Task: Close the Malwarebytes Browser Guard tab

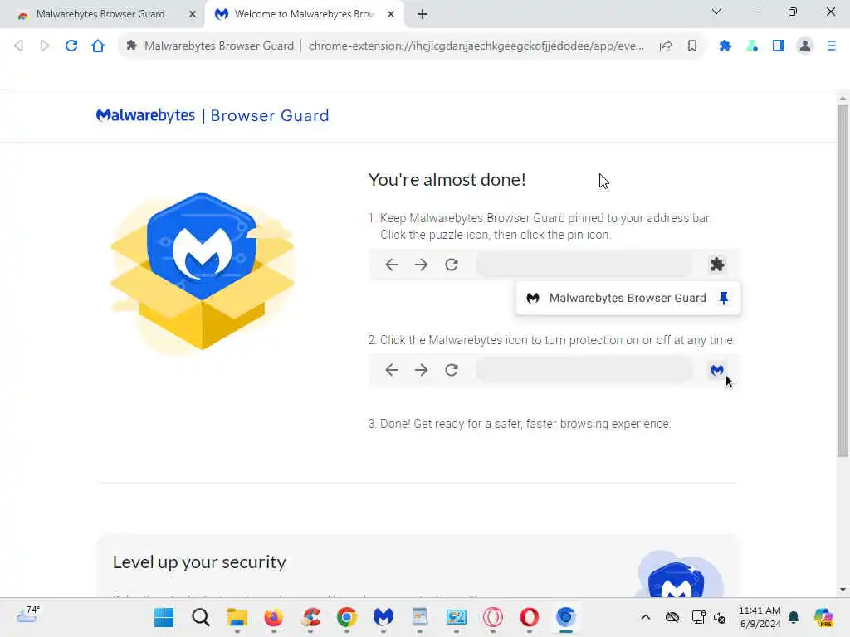Action: pos(193,14)
